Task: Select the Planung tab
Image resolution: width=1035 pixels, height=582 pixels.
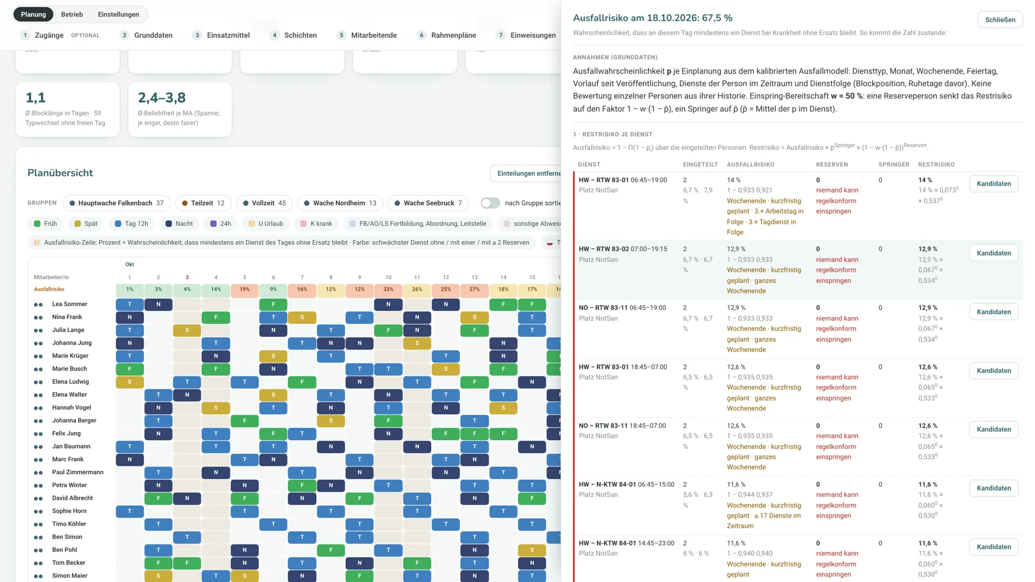Action: [x=33, y=14]
